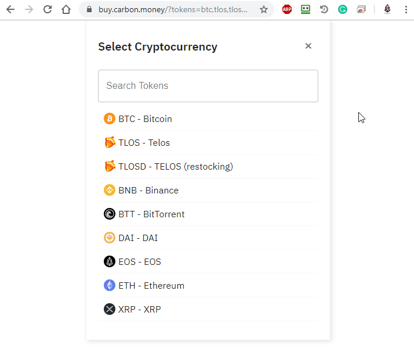Click the Ethereum diamond icon
Viewport: 414px width, 359px height.
click(110, 285)
